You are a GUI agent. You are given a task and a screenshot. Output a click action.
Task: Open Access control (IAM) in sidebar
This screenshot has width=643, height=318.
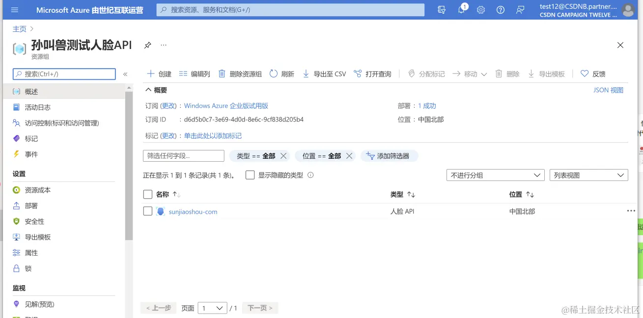pyautogui.click(x=64, y=123)
